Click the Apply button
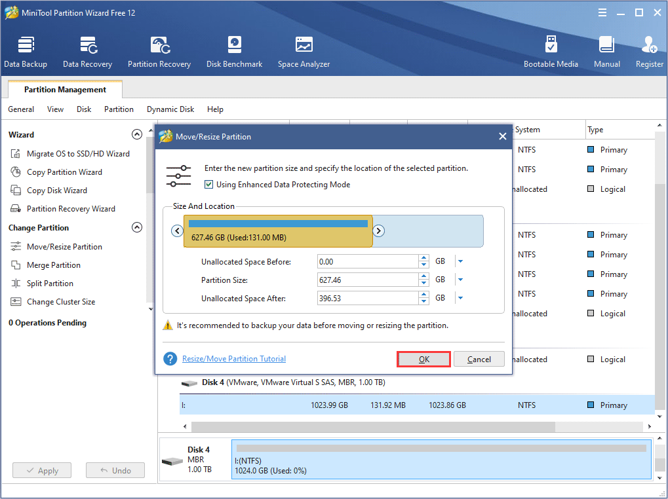 pos(42,470)
